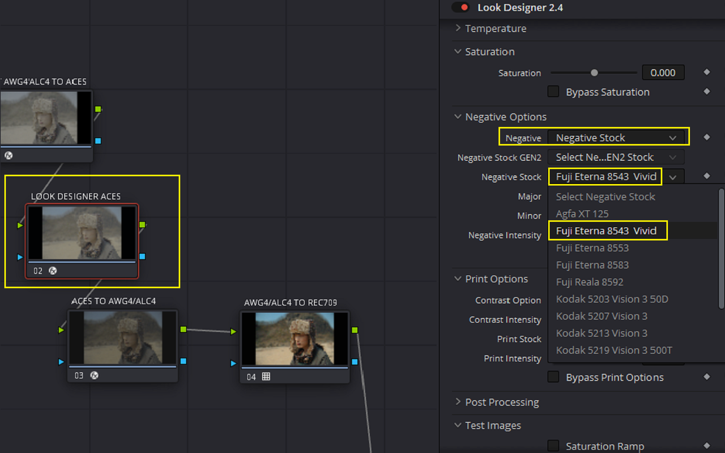The image size is (725, 453).
Task: Click the green input triangle of node 04
Action: tap(233, 331)
